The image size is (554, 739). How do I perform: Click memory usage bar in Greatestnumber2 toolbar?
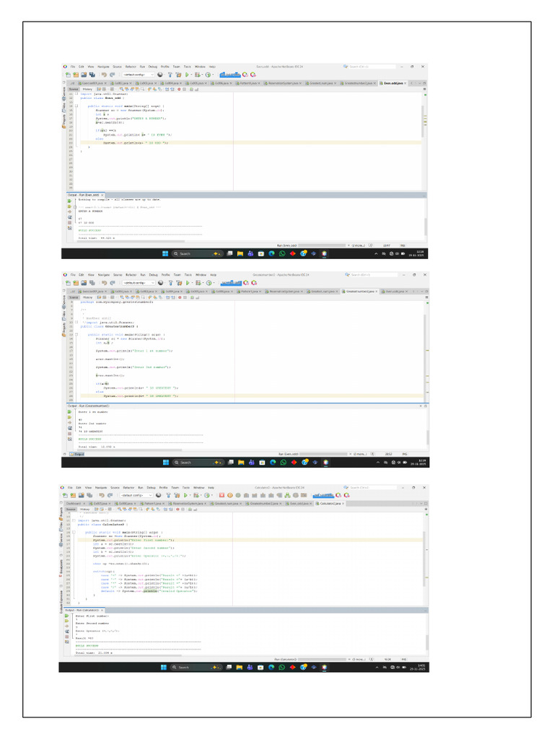point(231,283)
